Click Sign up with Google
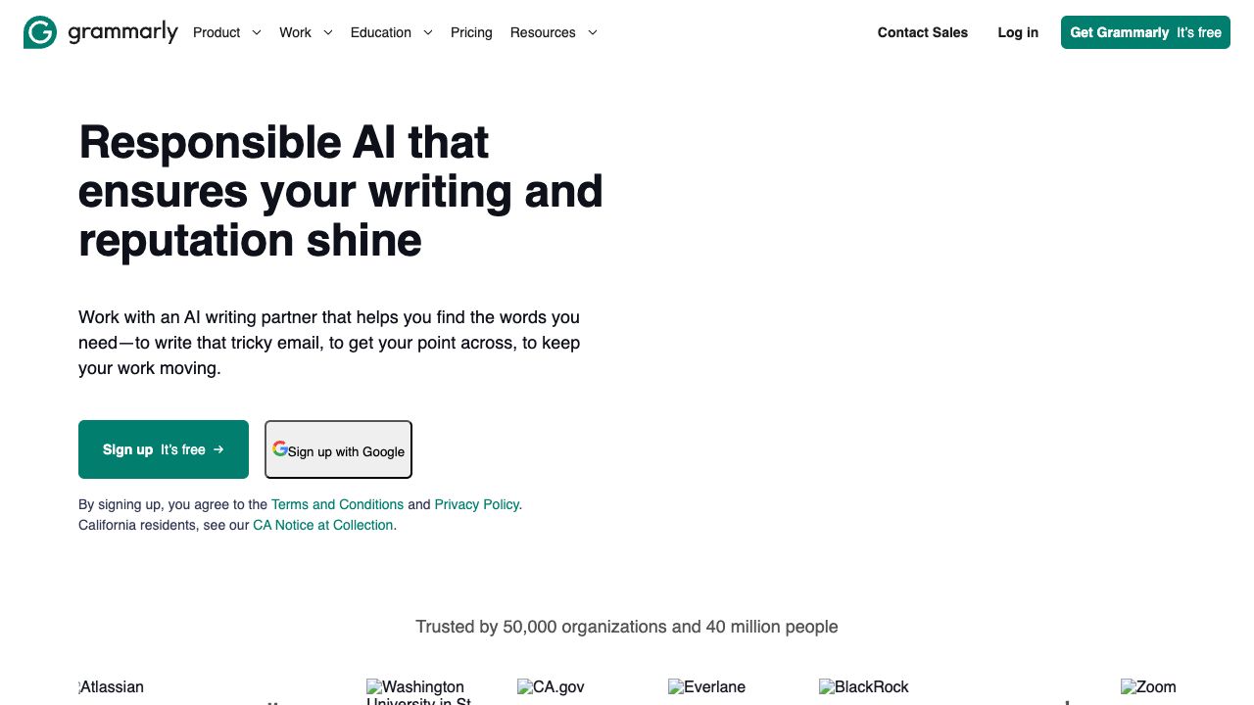Screen dimensions: 1254x705 click(x=338, y=449)
